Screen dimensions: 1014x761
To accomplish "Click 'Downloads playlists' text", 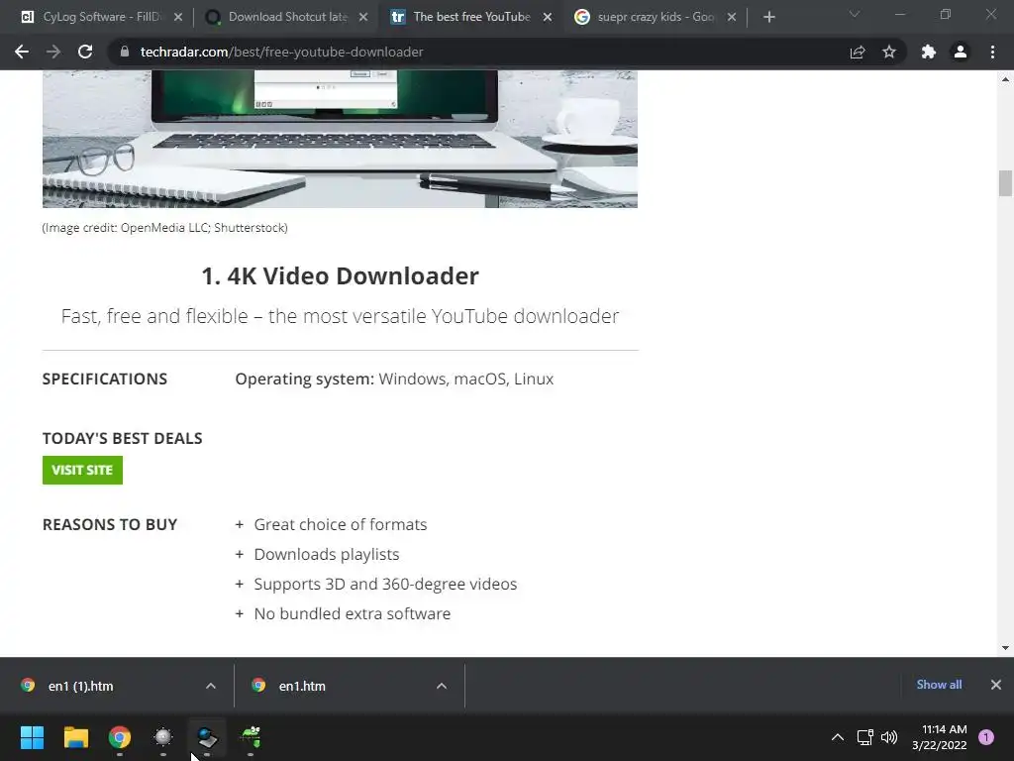I will 327,555.
